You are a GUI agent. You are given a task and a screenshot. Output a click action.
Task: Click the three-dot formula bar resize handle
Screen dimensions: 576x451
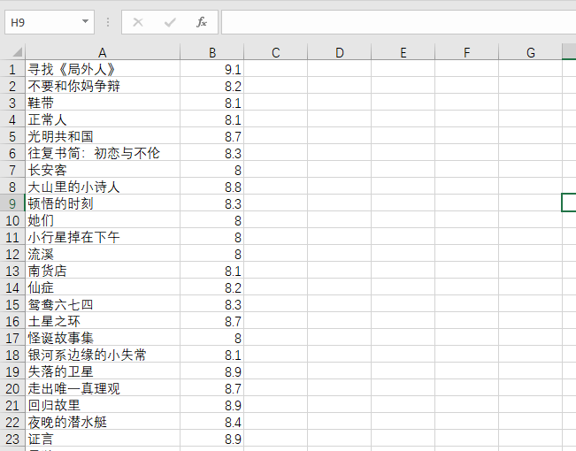point(108,22)
